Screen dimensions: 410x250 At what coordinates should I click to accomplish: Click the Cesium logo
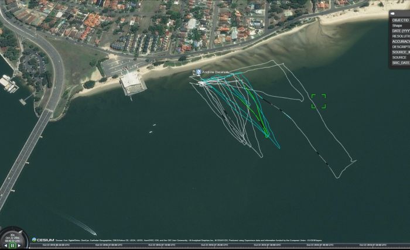point(43,240)
